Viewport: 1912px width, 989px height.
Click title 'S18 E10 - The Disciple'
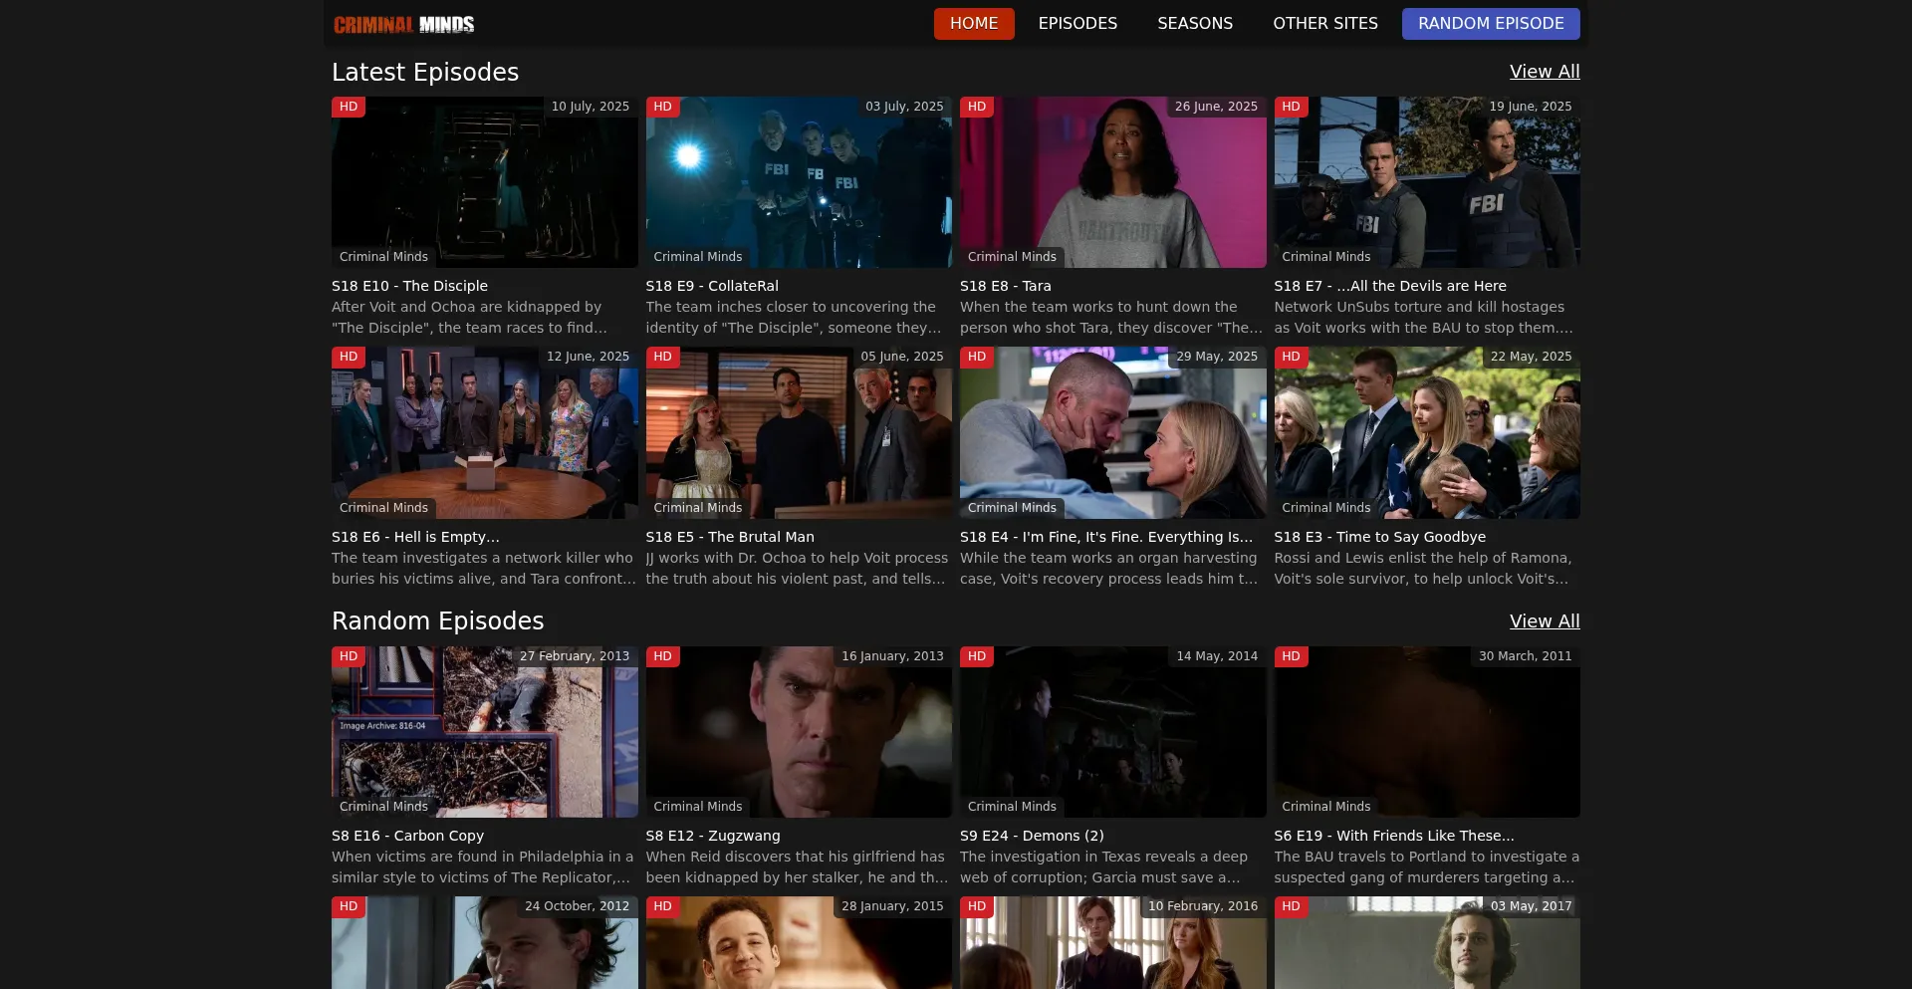click(409, 286)
